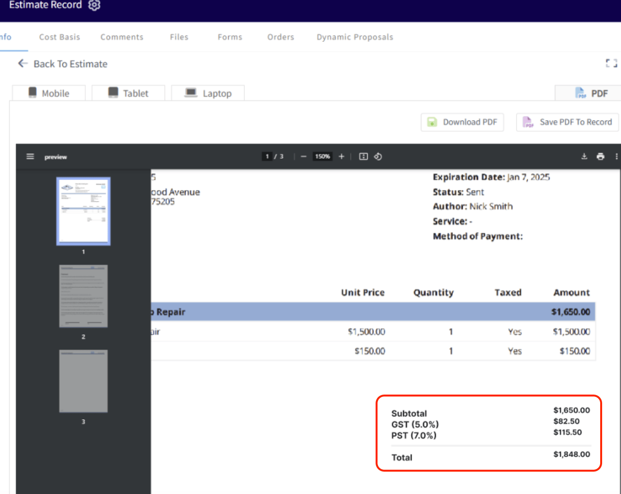Click the Service: - text
This screenshot has height=494, width=621.
(x=453, y=222)
